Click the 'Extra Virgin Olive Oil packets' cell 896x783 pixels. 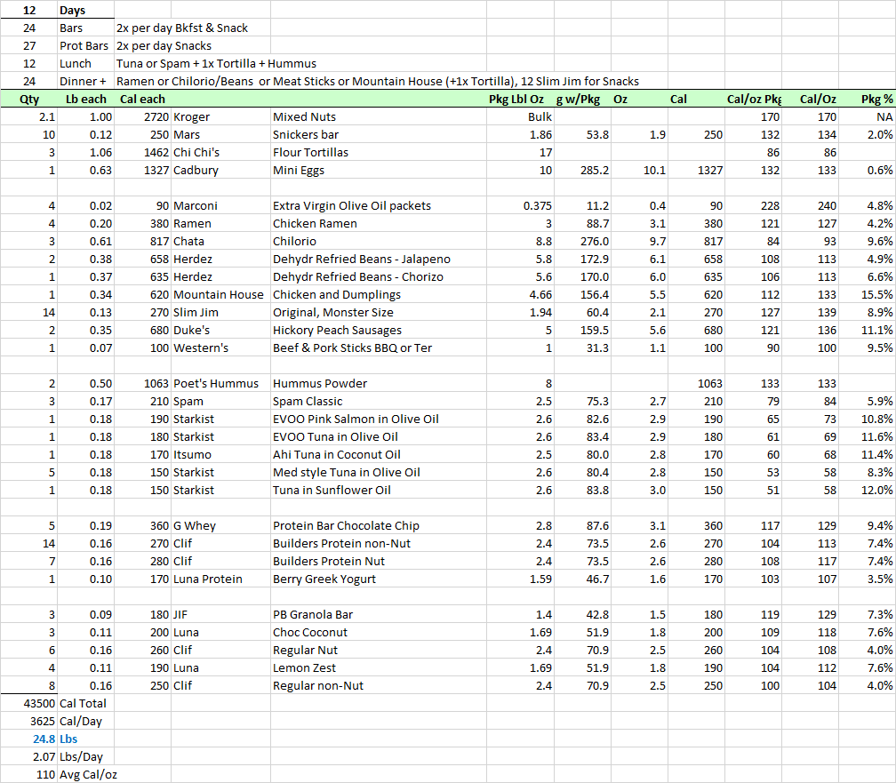(352, 205)
